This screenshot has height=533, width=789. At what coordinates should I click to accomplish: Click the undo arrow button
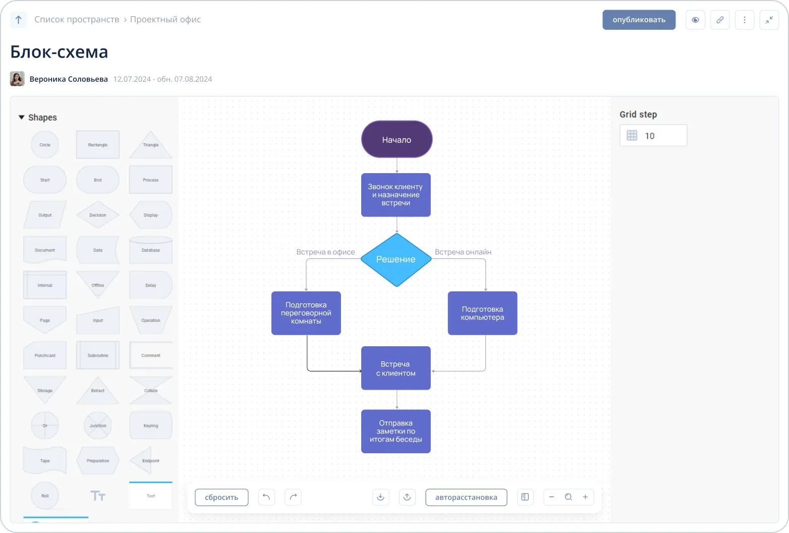pyautogui.click(x=266, y=497)
